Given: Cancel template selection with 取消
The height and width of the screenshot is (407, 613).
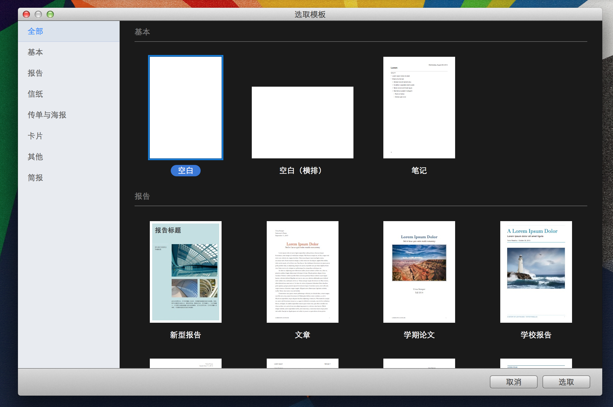Looking at the screenshot, I should (514, 382).
